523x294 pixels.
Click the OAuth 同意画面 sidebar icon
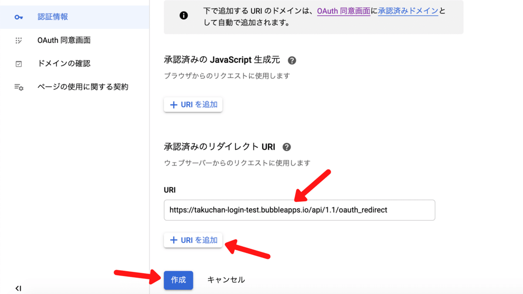(19, 41)
